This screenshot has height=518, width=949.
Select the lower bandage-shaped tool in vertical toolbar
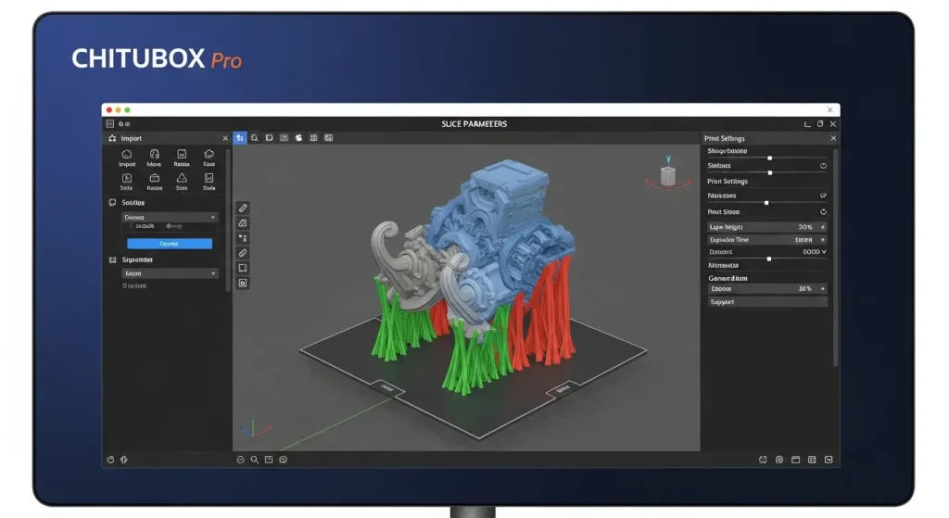coord(243,253)
